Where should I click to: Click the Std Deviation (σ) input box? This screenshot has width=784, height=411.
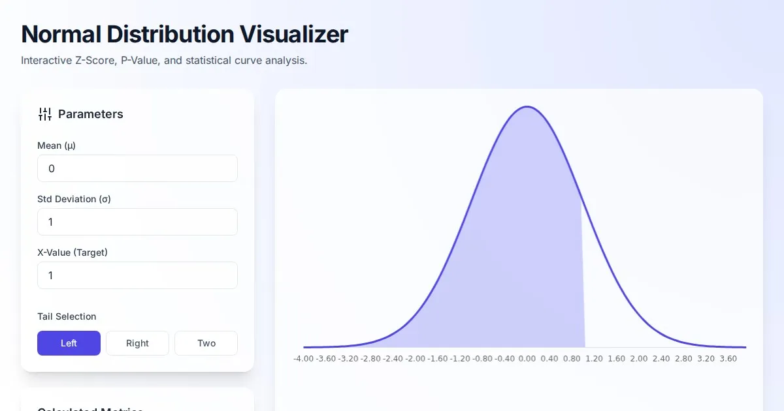coord(137,222)
